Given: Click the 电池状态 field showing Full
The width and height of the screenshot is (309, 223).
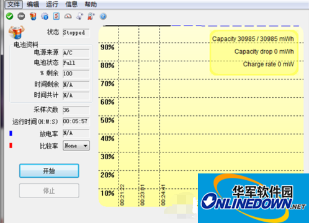Looking at the screenshot, I should click(x=76, y=63).
